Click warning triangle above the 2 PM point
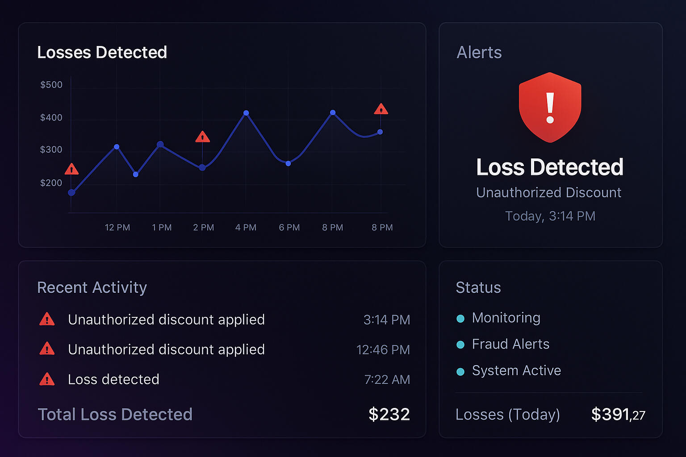Image resolution: width=686 pixels, height=457 pixels. [203, 137]
